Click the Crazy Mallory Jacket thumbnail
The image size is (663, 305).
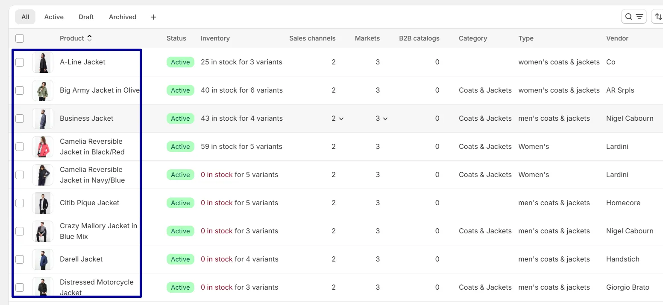(43, 231)
